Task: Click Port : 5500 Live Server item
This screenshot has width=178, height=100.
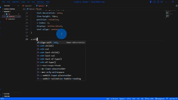Action: point(149,99)
